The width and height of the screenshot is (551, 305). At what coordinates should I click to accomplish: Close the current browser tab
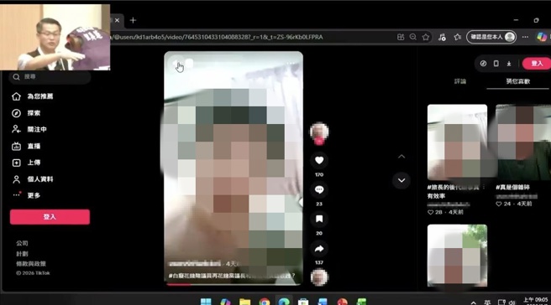pos(117,20)
